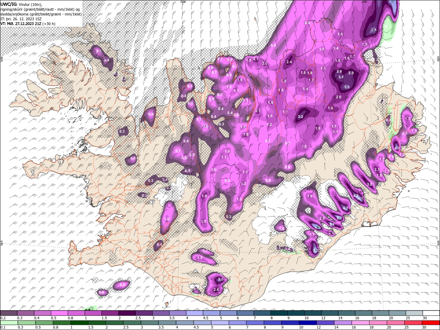This screenshot has height=330, width=440.
Task: Click the '2.9' snowfall value on the map
Action: point(351,73)
